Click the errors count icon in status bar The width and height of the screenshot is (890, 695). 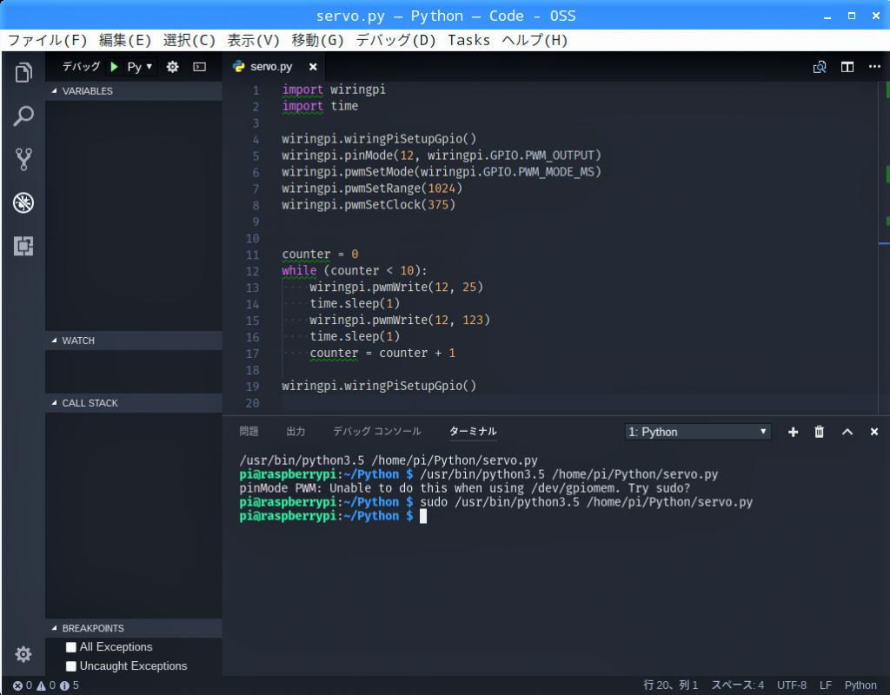pyautogui.click(x=23, y=685)
